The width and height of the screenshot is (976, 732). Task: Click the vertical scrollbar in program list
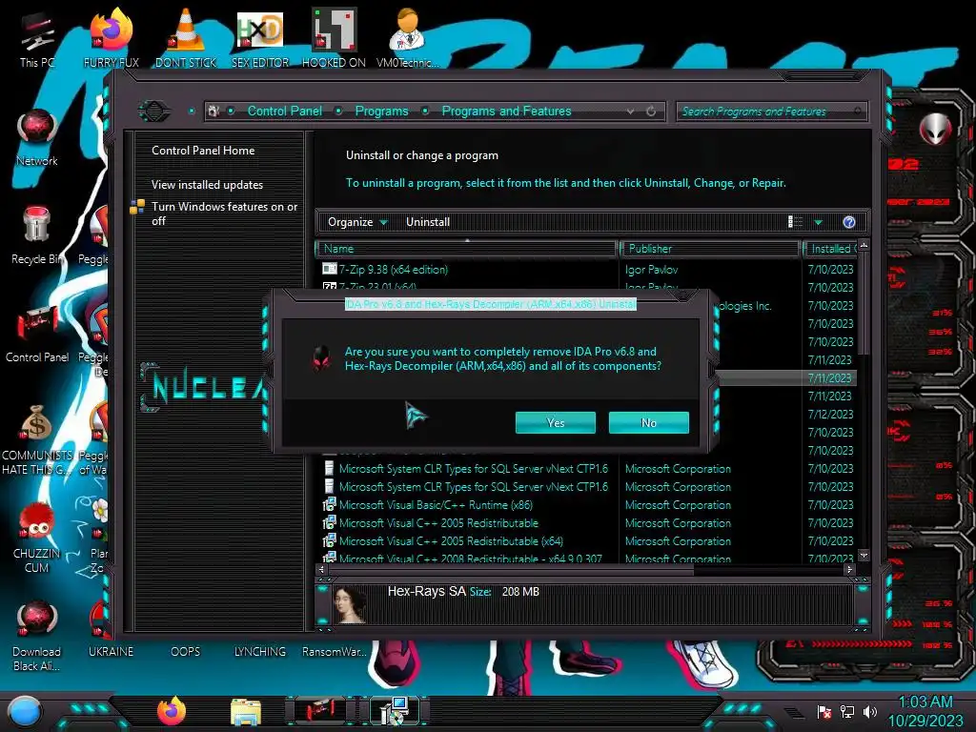point(864,302)
